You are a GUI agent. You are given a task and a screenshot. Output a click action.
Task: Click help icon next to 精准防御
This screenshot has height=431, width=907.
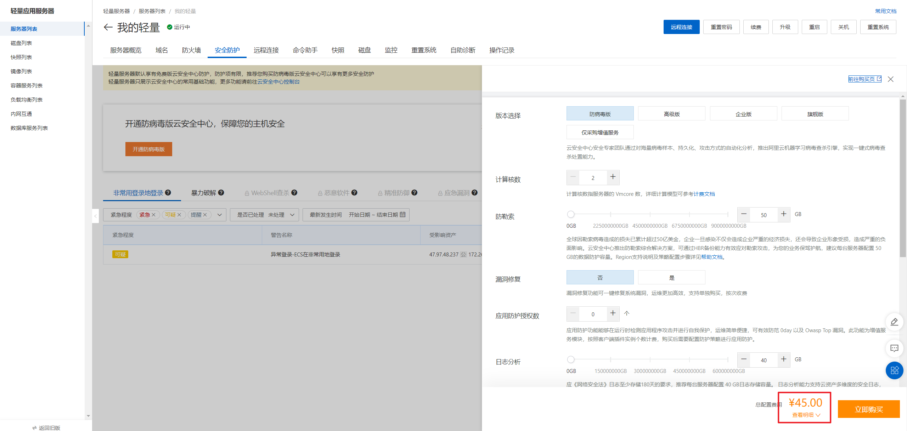click(415, 193)
